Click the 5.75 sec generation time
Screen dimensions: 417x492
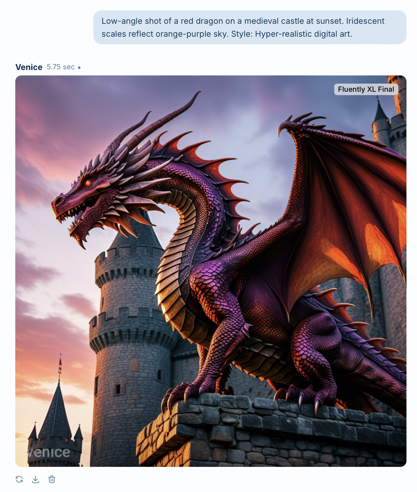point(61,67)
